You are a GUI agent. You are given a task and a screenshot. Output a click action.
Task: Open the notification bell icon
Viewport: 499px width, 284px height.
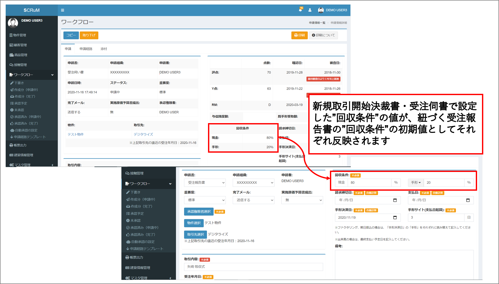point(300,10)
